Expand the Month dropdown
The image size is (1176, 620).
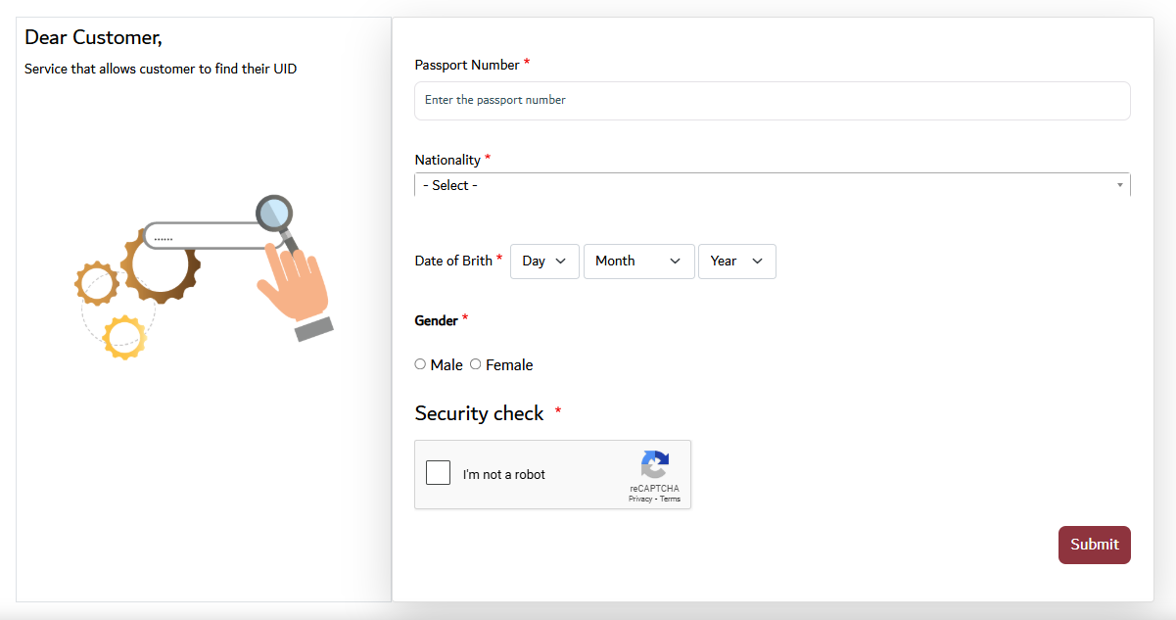click(638, 262)
